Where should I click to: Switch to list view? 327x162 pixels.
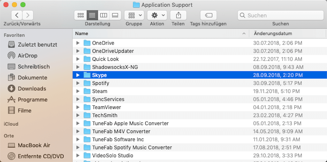click(92, 15)
